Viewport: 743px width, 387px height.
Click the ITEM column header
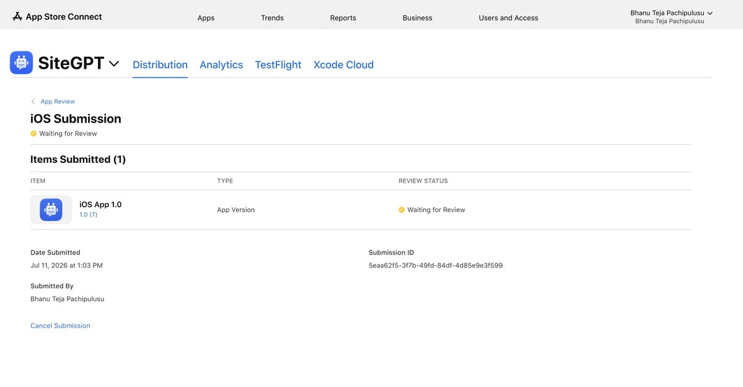click(38, 181)
